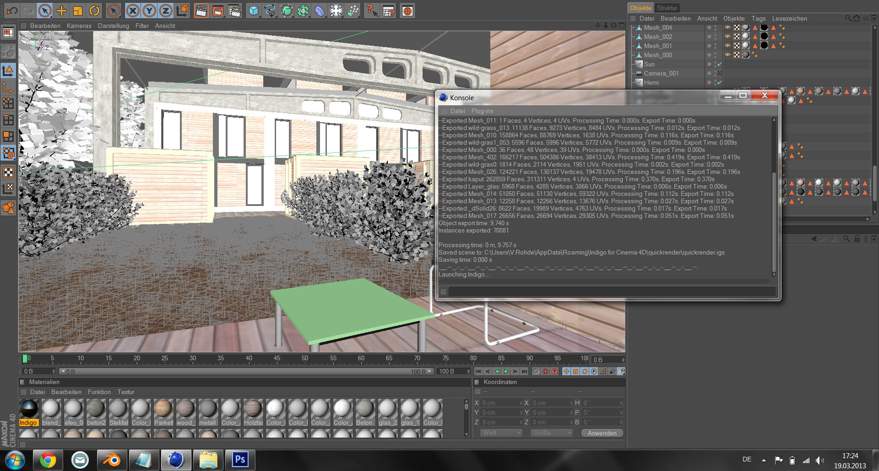Viewport: 879px width, 471px height.
Task: Open the Welt coordinate system dropdown
Action: (501, 433)
